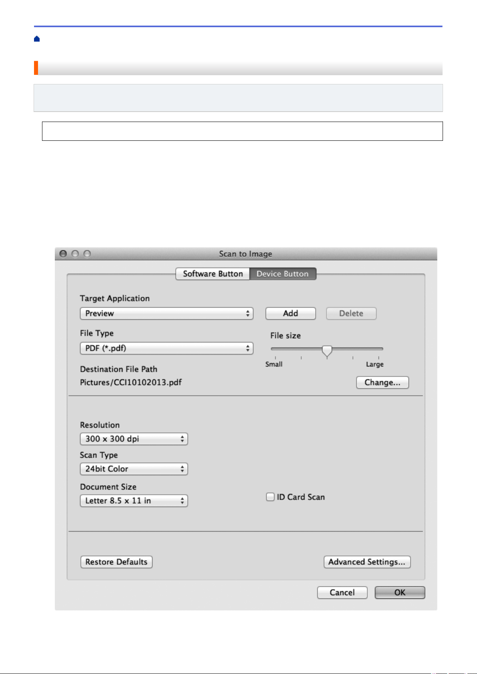Select the Device Button tab
This screenshot has height=674, width=477.
(x=283, y=274)
